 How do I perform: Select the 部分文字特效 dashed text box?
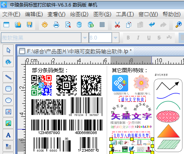pyautogui.click(x=132, y=99)
